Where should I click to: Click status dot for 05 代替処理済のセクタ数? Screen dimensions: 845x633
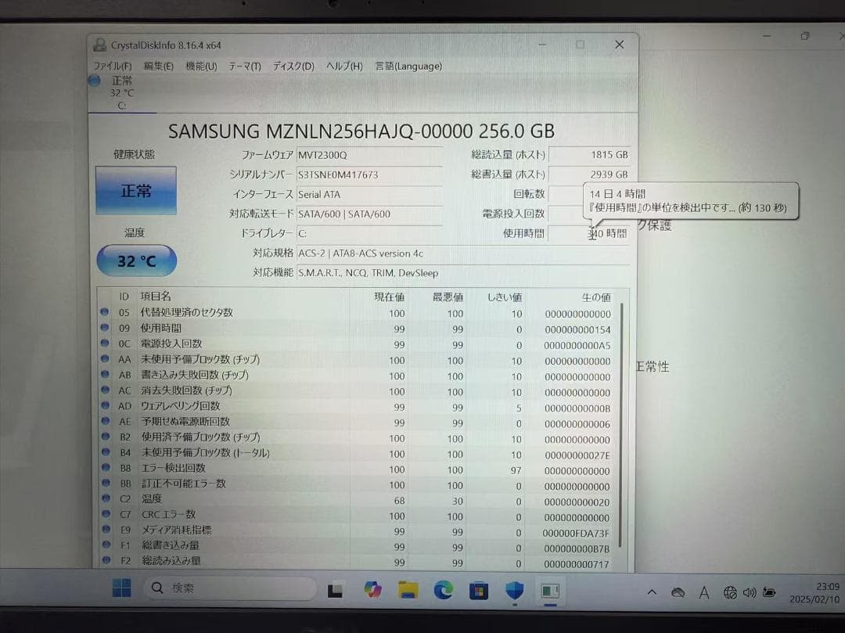pos(105,312)
